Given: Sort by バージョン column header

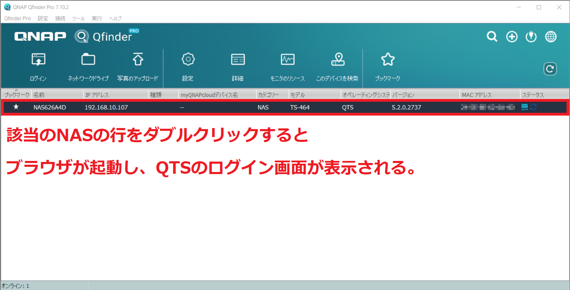Looking at the screenshot, I should click(x=425, y=94).
